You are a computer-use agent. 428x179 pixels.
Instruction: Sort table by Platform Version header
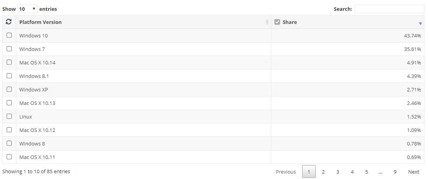[x=41, y=22]
